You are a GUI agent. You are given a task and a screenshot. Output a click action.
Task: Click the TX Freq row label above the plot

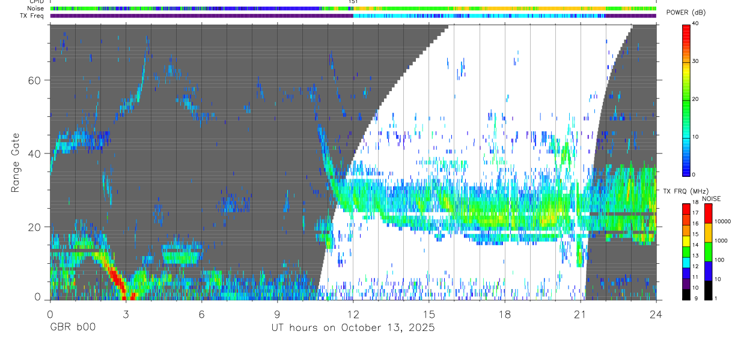[x=32, y=16]
